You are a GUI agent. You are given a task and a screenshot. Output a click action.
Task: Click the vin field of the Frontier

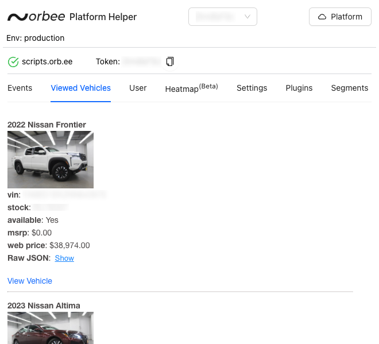click(x=57, y=195)
